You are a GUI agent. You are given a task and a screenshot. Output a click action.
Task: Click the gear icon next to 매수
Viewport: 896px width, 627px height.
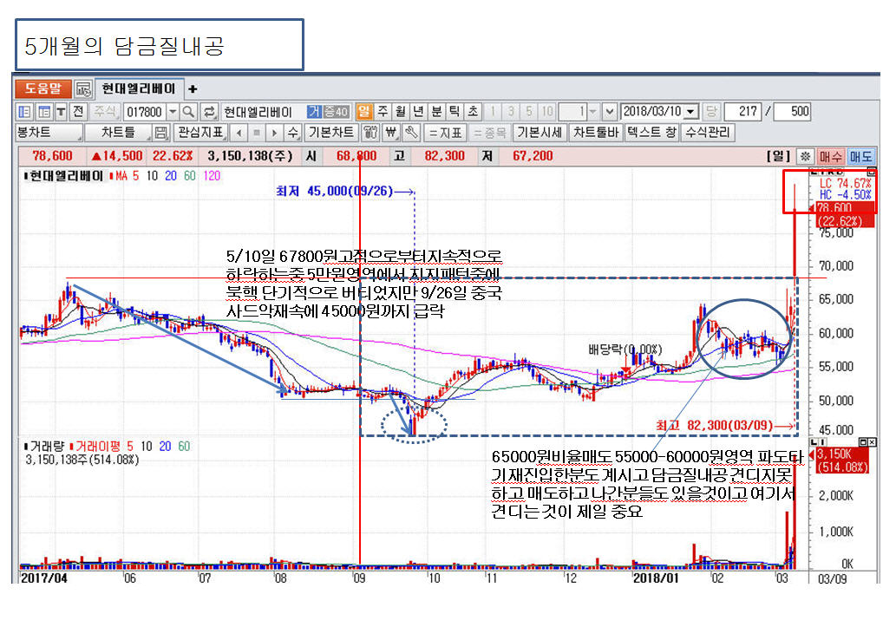coord(806,156)
